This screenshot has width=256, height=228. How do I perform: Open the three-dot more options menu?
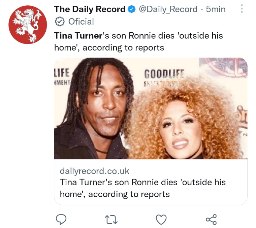(x=242, y=9)
